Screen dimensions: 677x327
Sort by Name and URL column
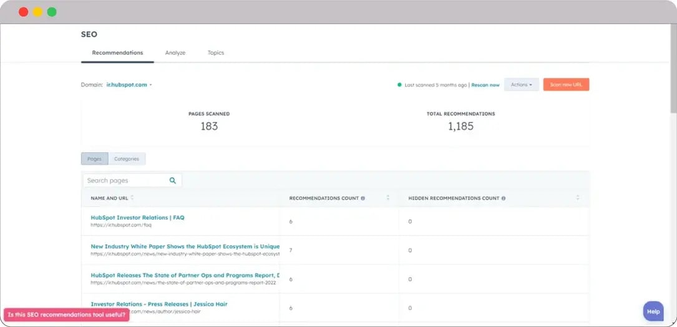click(132, 198)
